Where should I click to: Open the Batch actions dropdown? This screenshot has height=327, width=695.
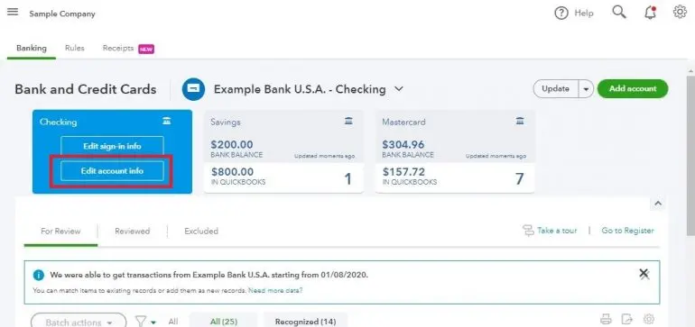(x=79, y=322)
